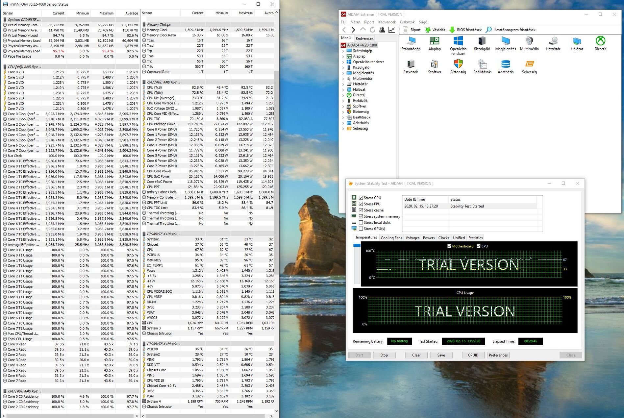Image resolution: width=624 pixels, height=418 pixels.
Task: Expand the Hálózat tree node
Action: [343, 89]
